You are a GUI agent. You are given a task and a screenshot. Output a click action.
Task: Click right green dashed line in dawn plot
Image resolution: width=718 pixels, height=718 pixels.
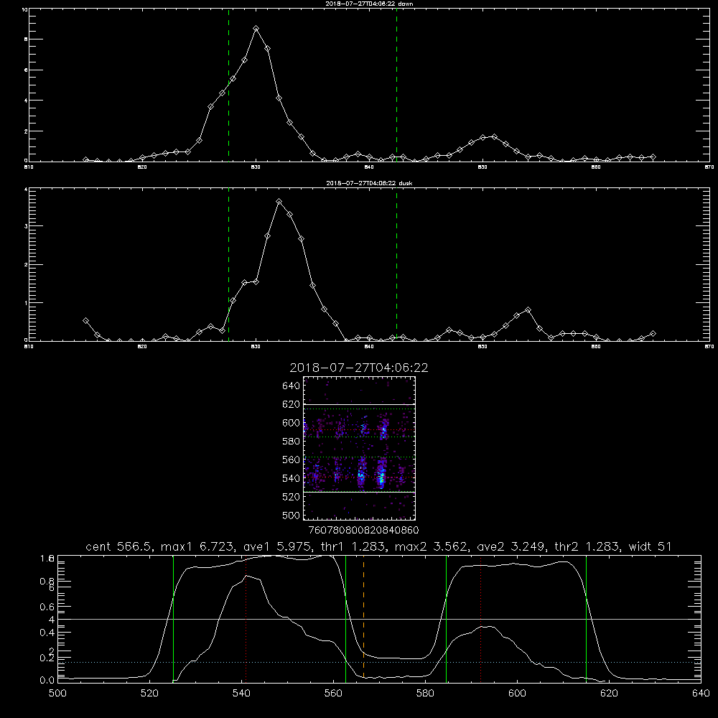396,85
